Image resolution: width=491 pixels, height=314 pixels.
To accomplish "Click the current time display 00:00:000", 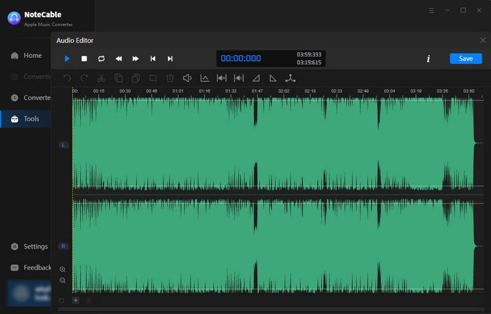I will [x=241, y=58].
